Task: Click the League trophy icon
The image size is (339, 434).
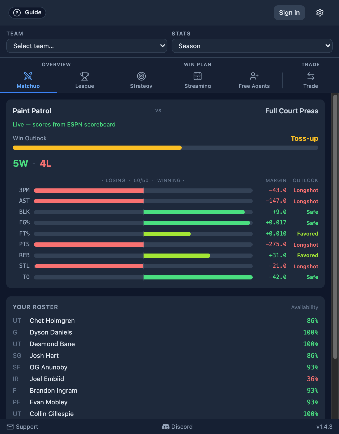Action: point(85,76)
